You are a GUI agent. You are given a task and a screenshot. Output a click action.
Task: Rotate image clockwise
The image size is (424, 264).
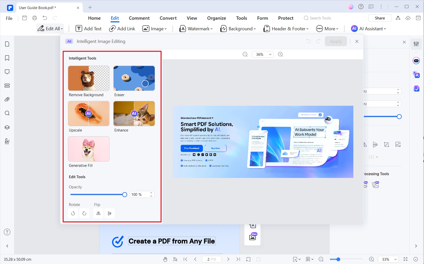84,213
